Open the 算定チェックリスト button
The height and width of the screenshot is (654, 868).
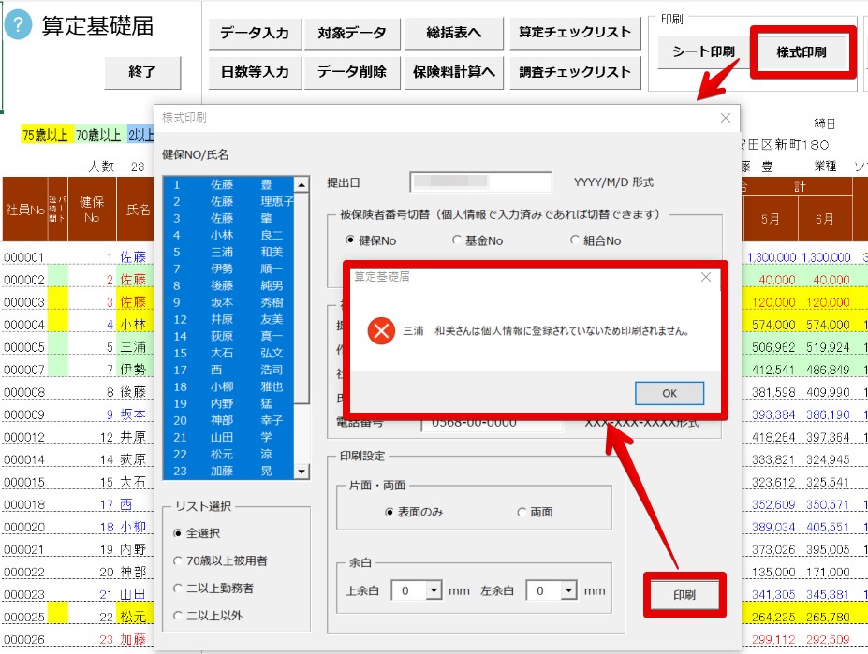click(x=575, y=32)
